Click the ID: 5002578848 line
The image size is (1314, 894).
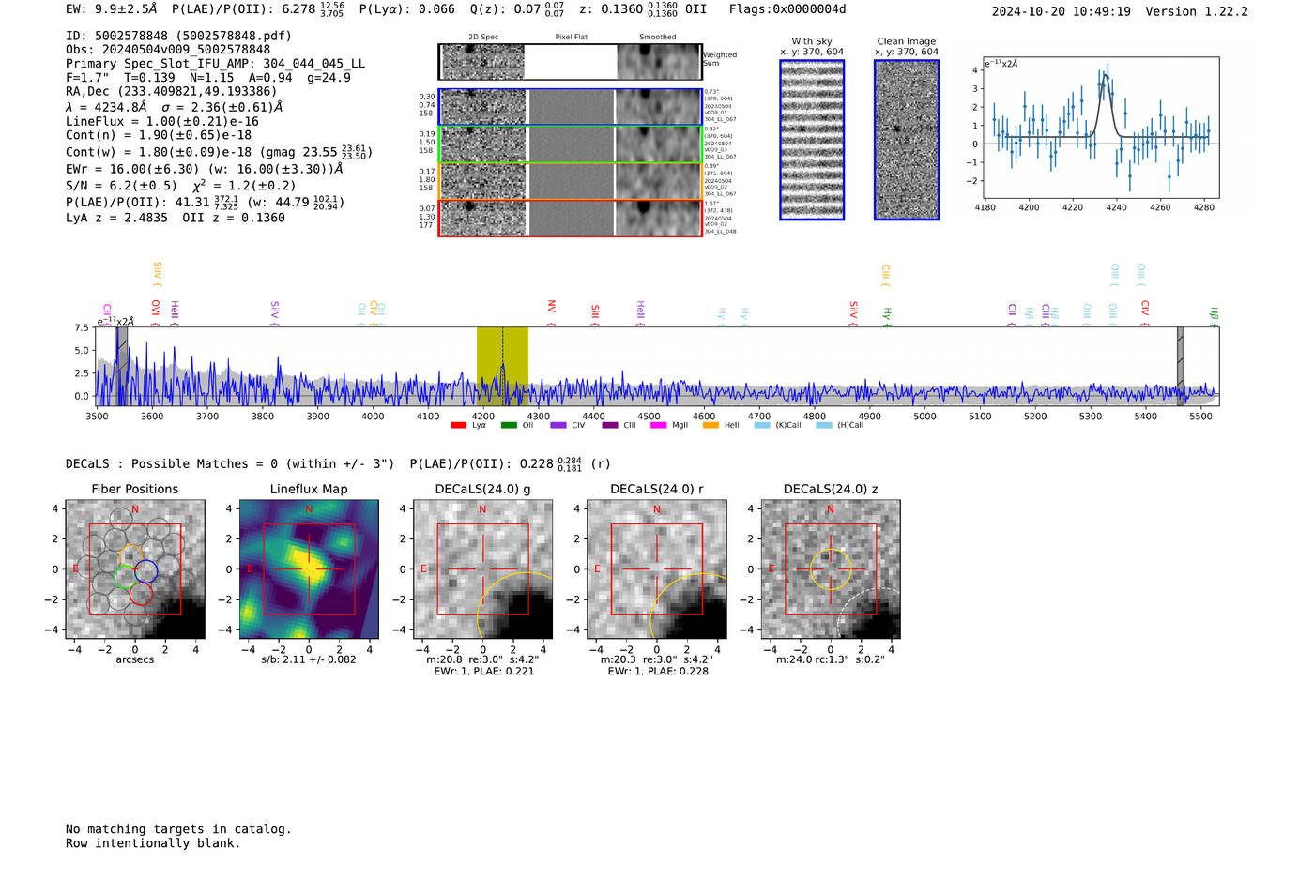point(178,36)
